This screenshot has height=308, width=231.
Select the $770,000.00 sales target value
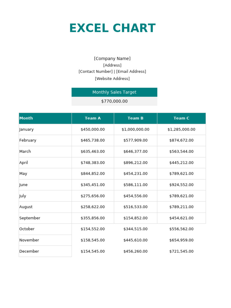click(114, 101)
